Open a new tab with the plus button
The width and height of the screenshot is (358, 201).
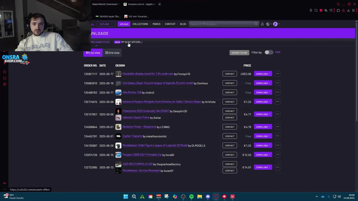pos(160,4)
